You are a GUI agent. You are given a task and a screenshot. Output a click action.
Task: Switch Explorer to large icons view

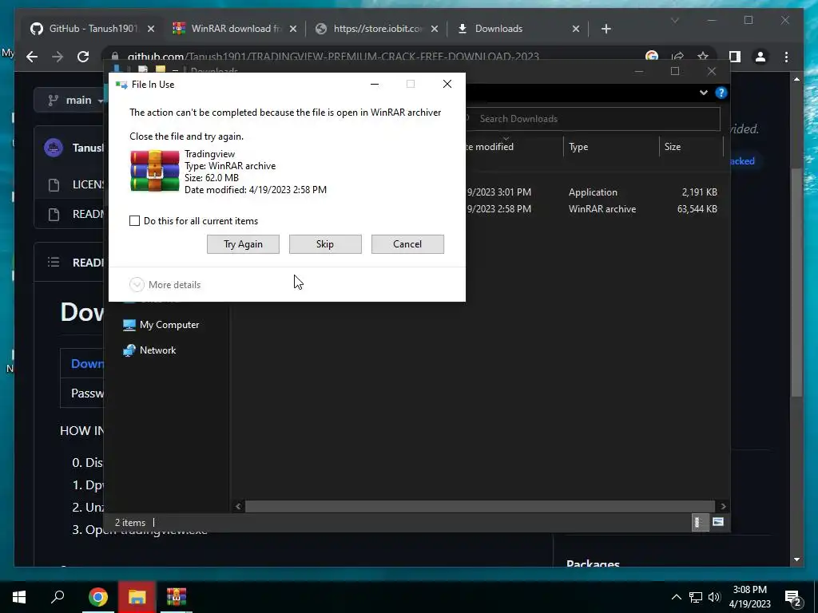718,522
